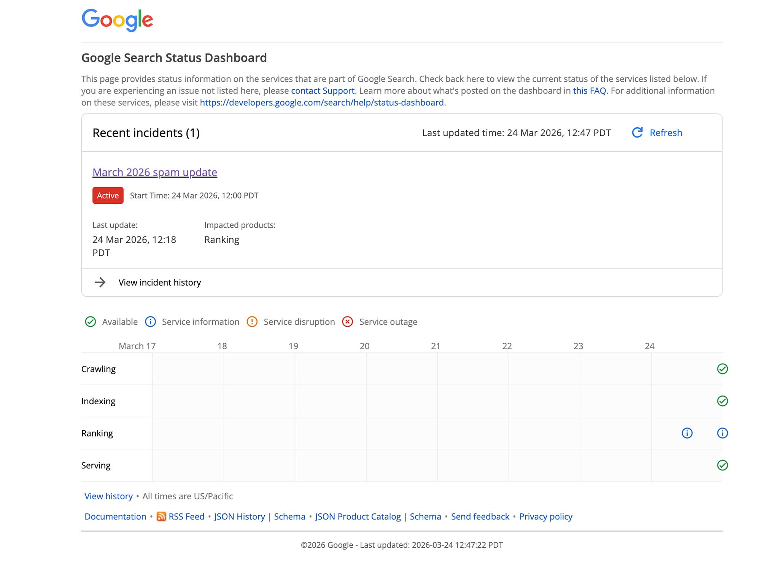Click the 'March 17' date column header
Viewport: 779px width, 575px height.
pos(137,346)
